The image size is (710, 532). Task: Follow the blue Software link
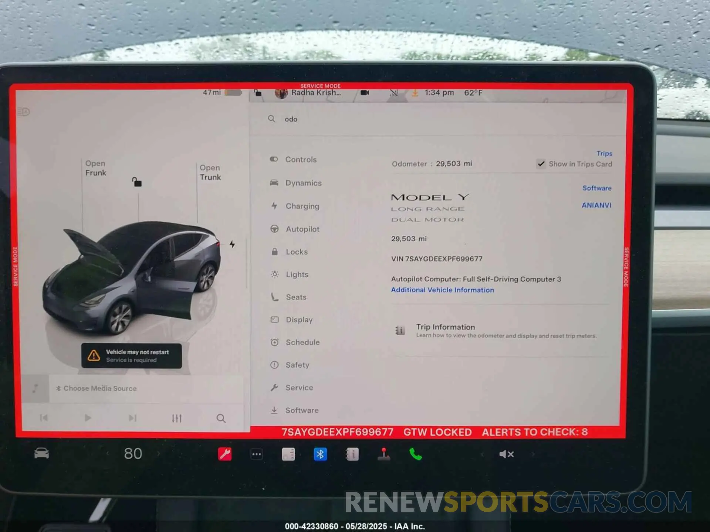(x=597, y=188)
